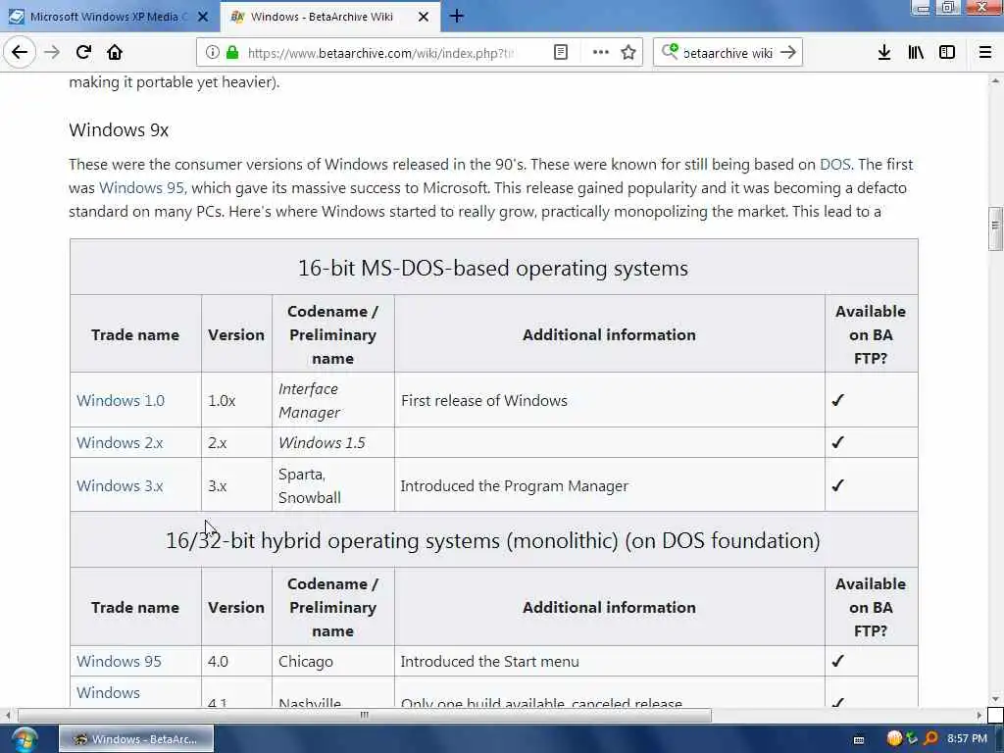Click the Interface Manager codename cell
1004x753 pixels.
[x=333, y=400]
